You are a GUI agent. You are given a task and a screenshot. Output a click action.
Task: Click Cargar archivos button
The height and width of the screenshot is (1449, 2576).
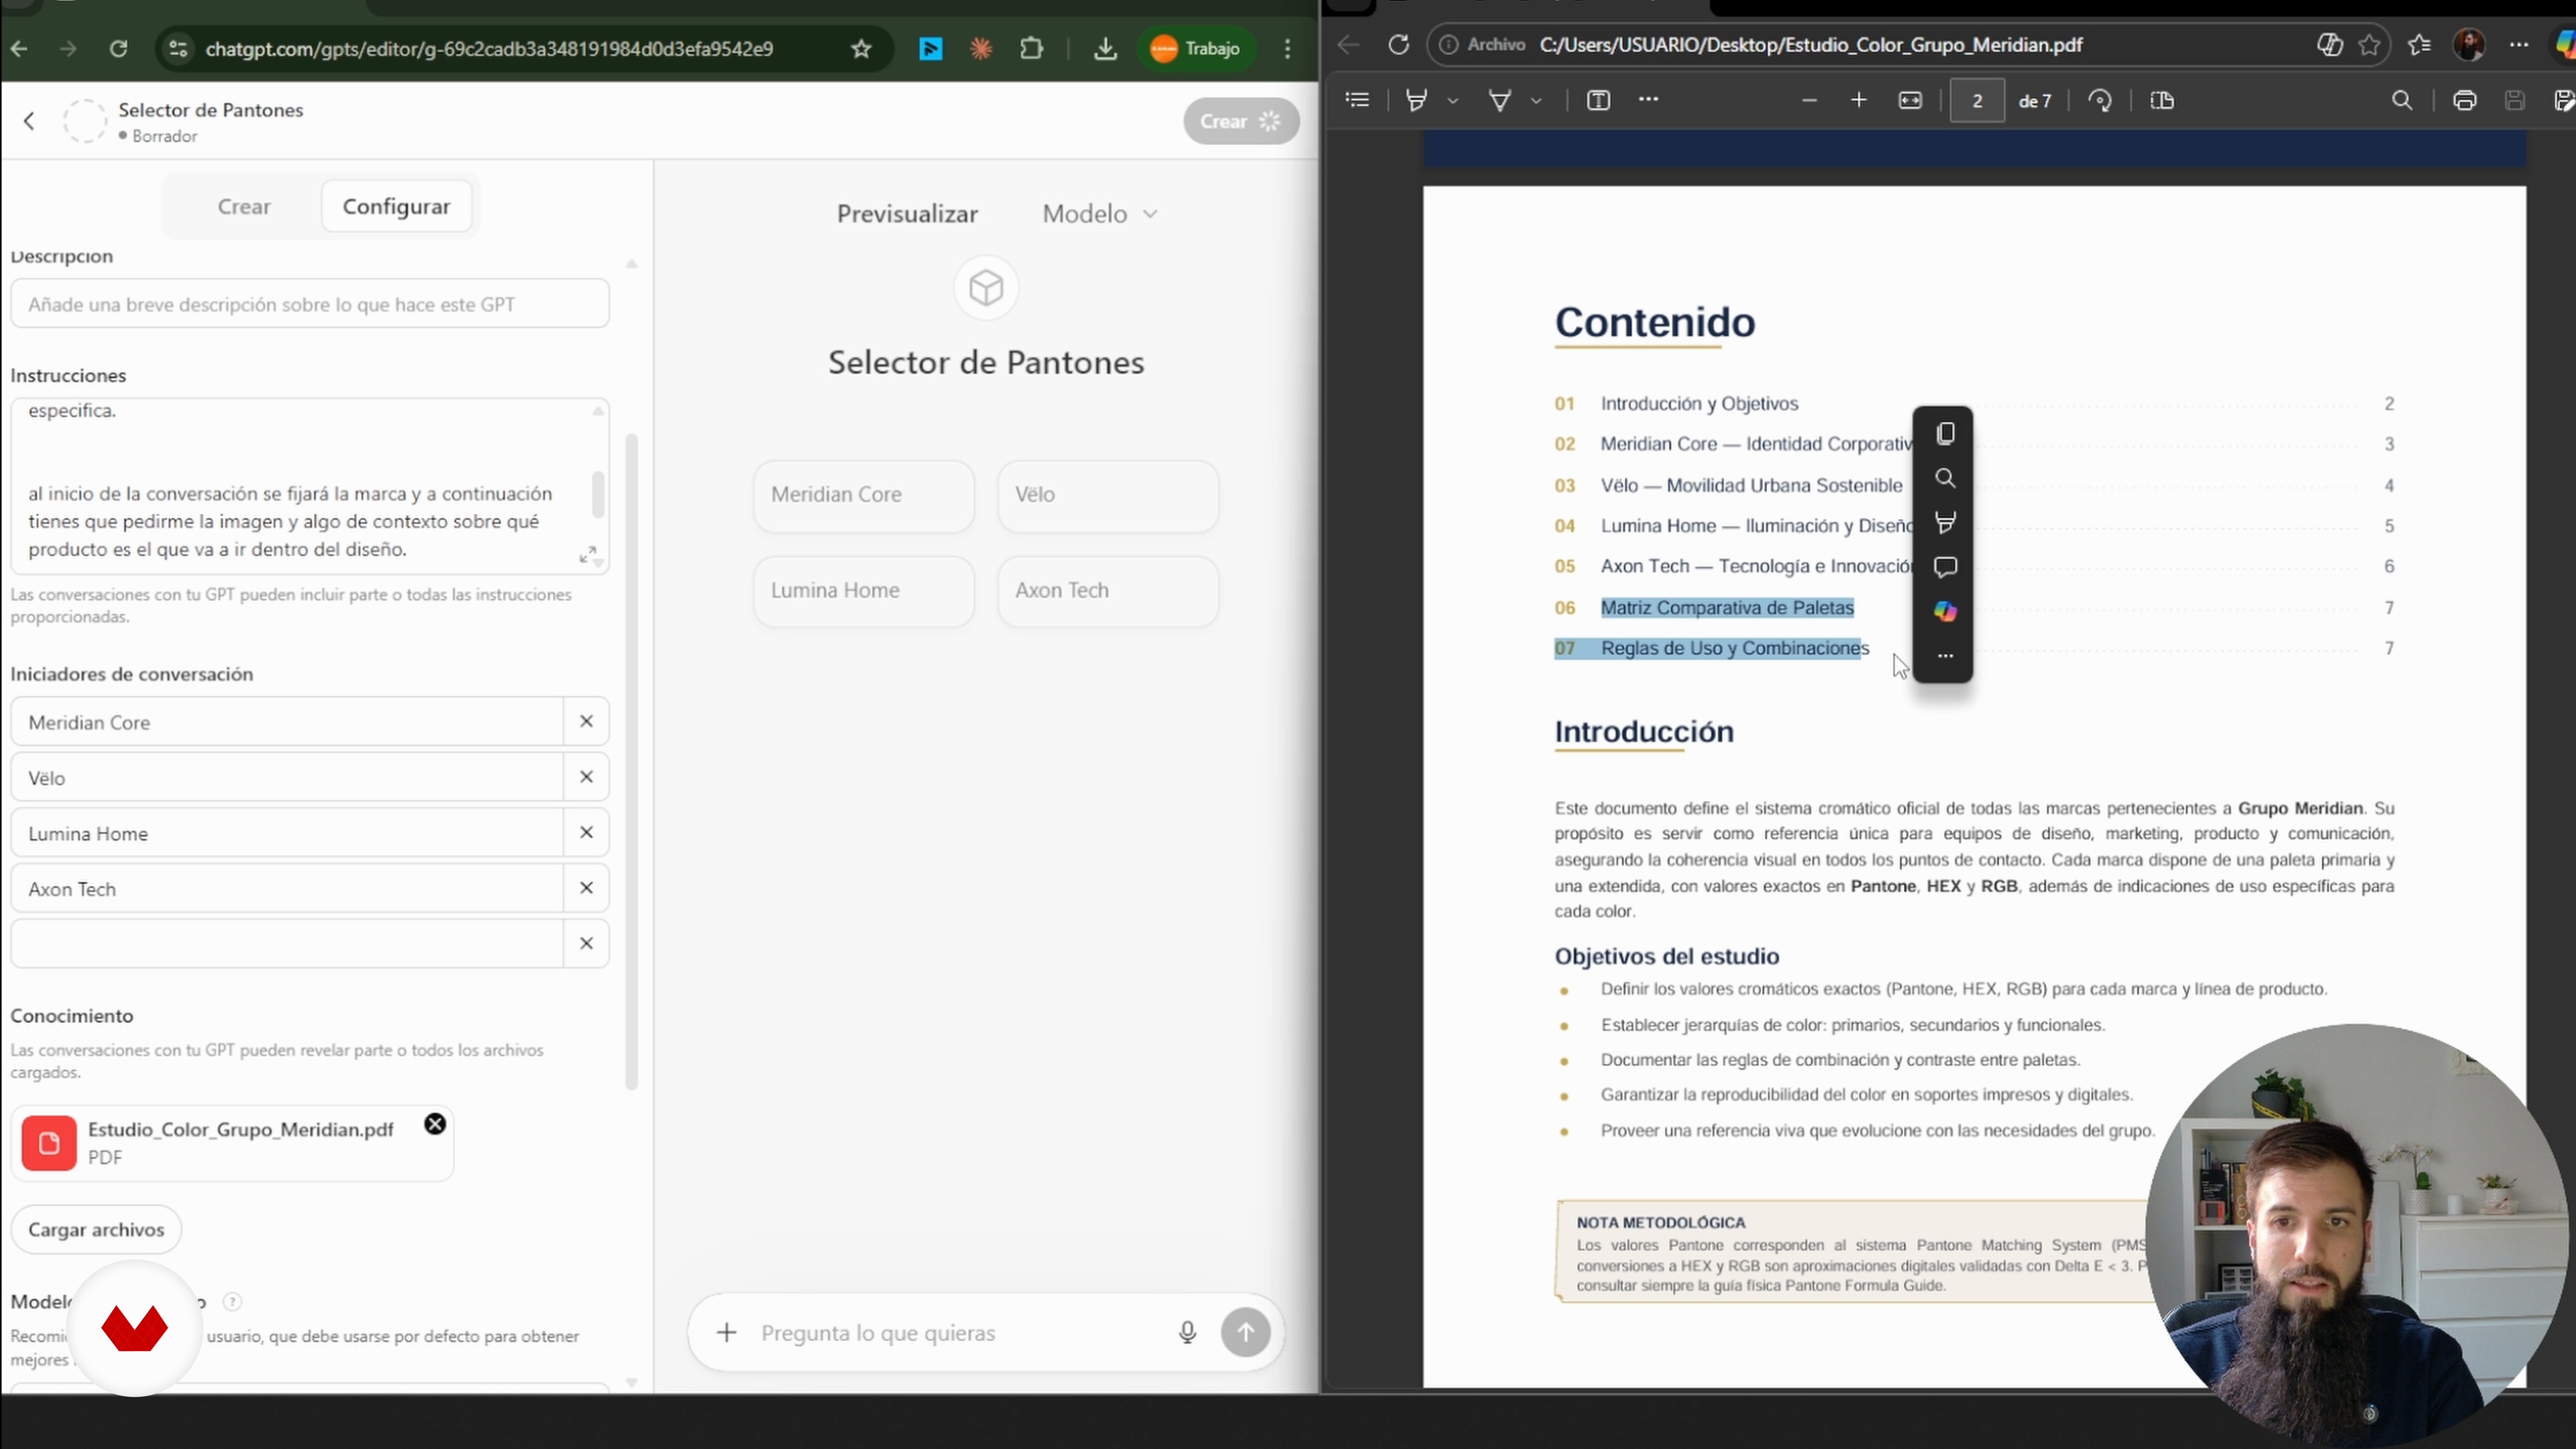coord(96,1229)
